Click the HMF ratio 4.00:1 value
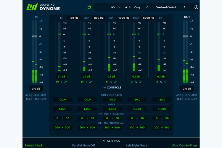This screenshot has width=222, height=148. click(x=137, y=109)
